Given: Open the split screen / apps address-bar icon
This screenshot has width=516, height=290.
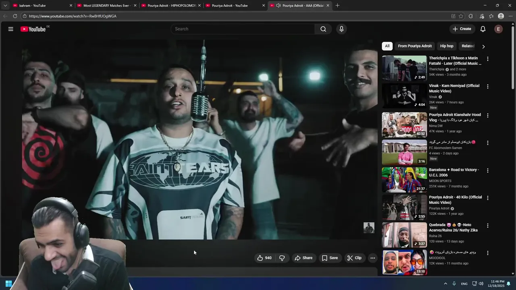Looking at the screenshot, I should click(453, 16).
